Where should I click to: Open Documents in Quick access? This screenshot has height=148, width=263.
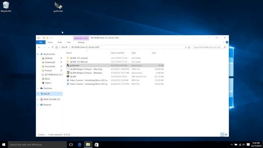coord(50,67)
